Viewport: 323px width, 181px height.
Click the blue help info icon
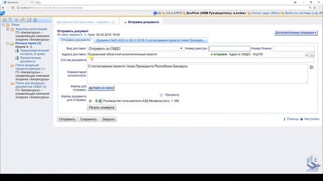click(x=285, y=119)
